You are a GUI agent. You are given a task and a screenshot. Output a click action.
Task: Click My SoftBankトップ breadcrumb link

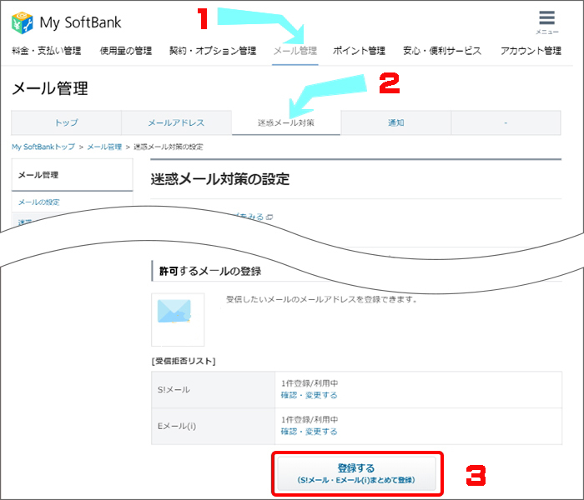point(43,147)
